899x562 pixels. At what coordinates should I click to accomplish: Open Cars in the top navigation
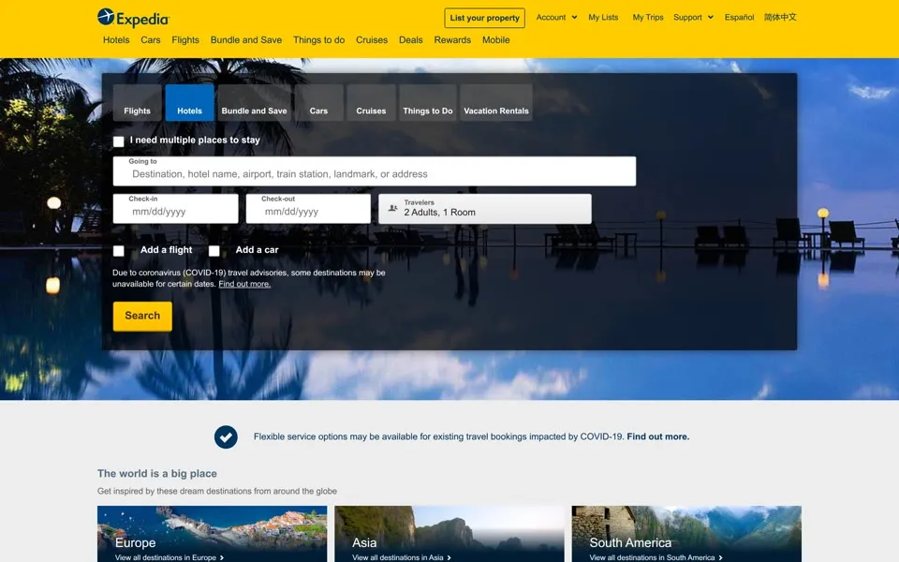coord(151,40)
